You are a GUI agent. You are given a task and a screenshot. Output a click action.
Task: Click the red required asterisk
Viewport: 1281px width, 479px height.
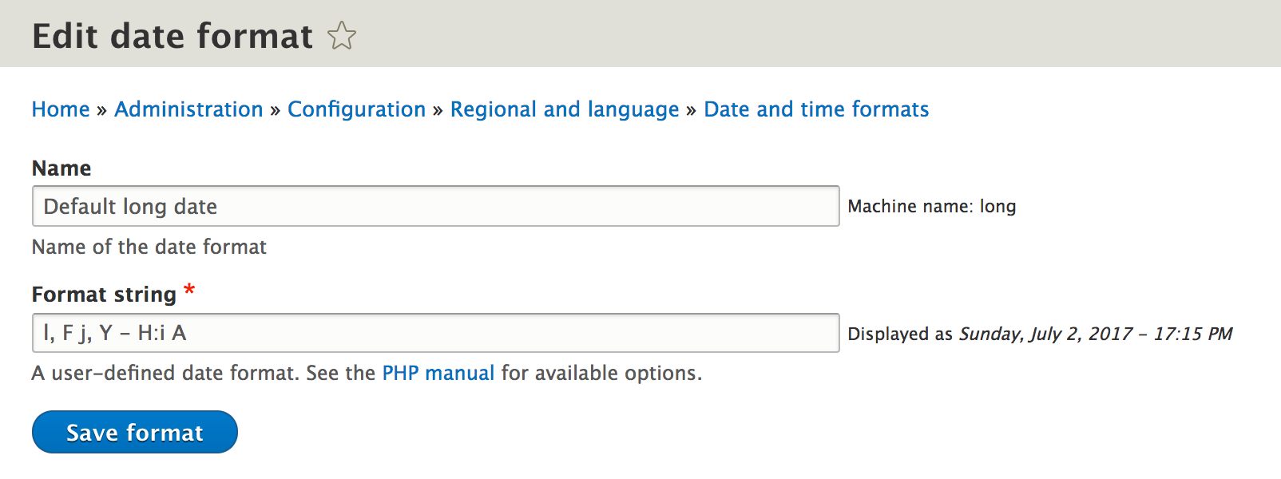189,291
